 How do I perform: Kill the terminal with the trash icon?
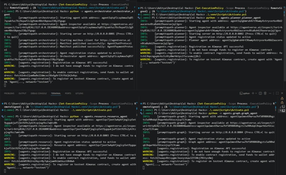pos(265,93)
